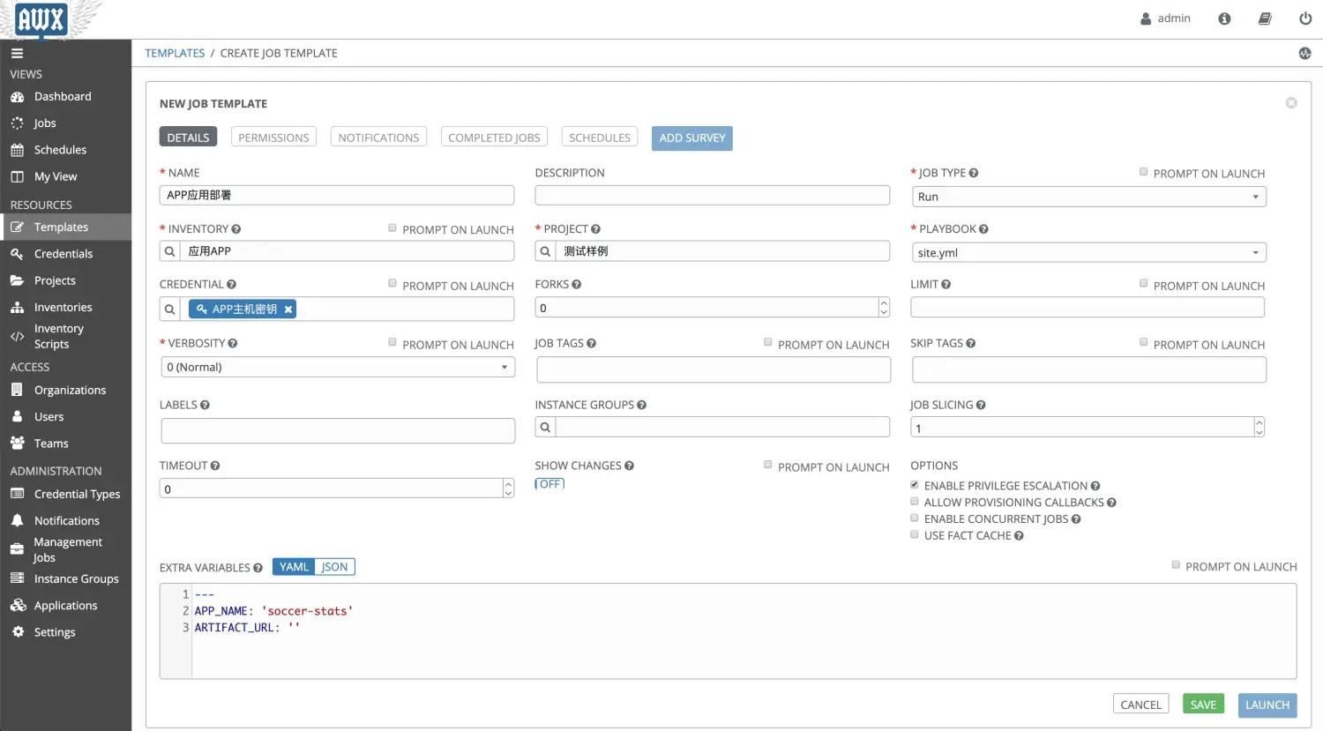Click the About info icon in header
The image size is (1323, 731).
pos(1224,19)
